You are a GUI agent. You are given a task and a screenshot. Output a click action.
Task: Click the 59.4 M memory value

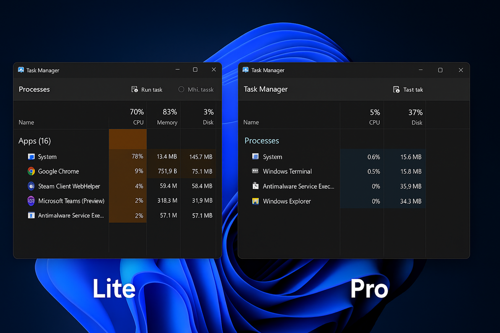[168, 186]
